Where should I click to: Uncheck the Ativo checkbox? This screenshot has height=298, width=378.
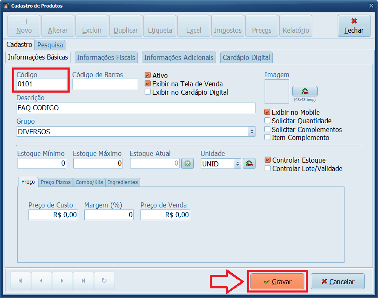(148, 75)
